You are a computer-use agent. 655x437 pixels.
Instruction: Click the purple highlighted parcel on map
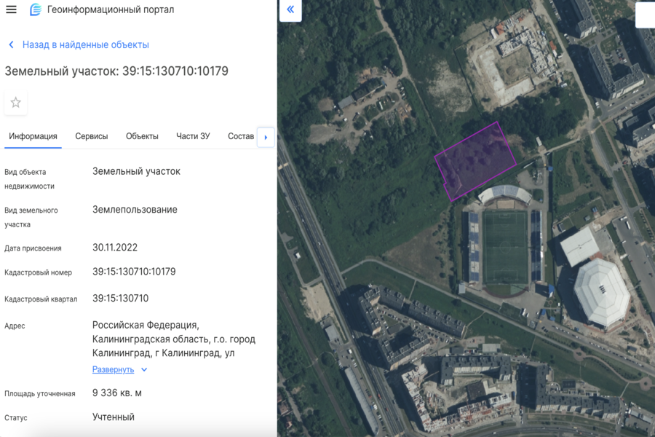pyautogui.click(x=475, y=160)
